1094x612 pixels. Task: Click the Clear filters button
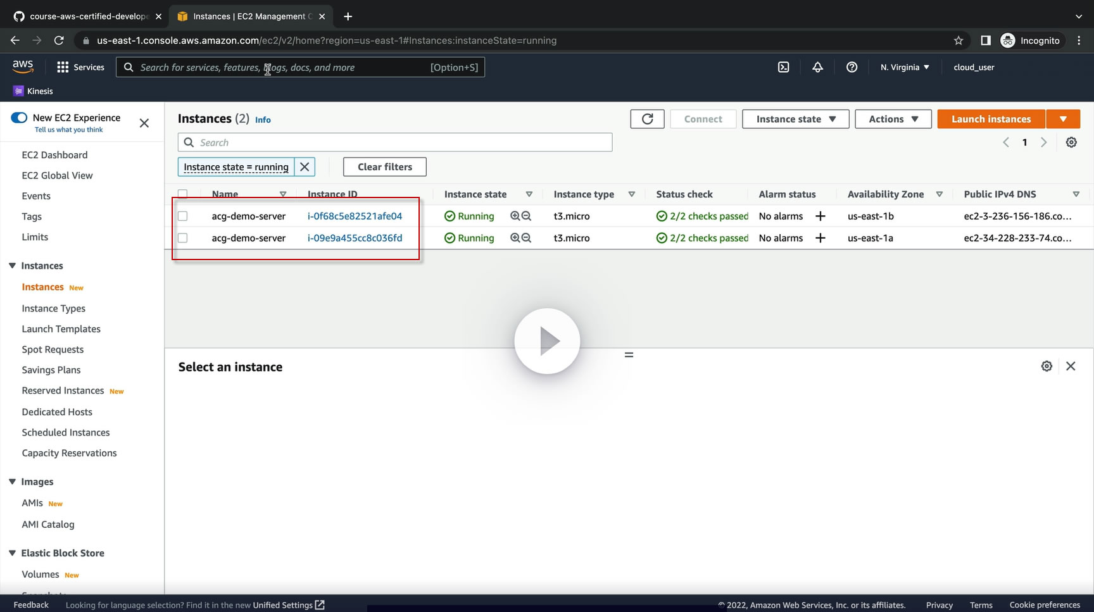384,167
